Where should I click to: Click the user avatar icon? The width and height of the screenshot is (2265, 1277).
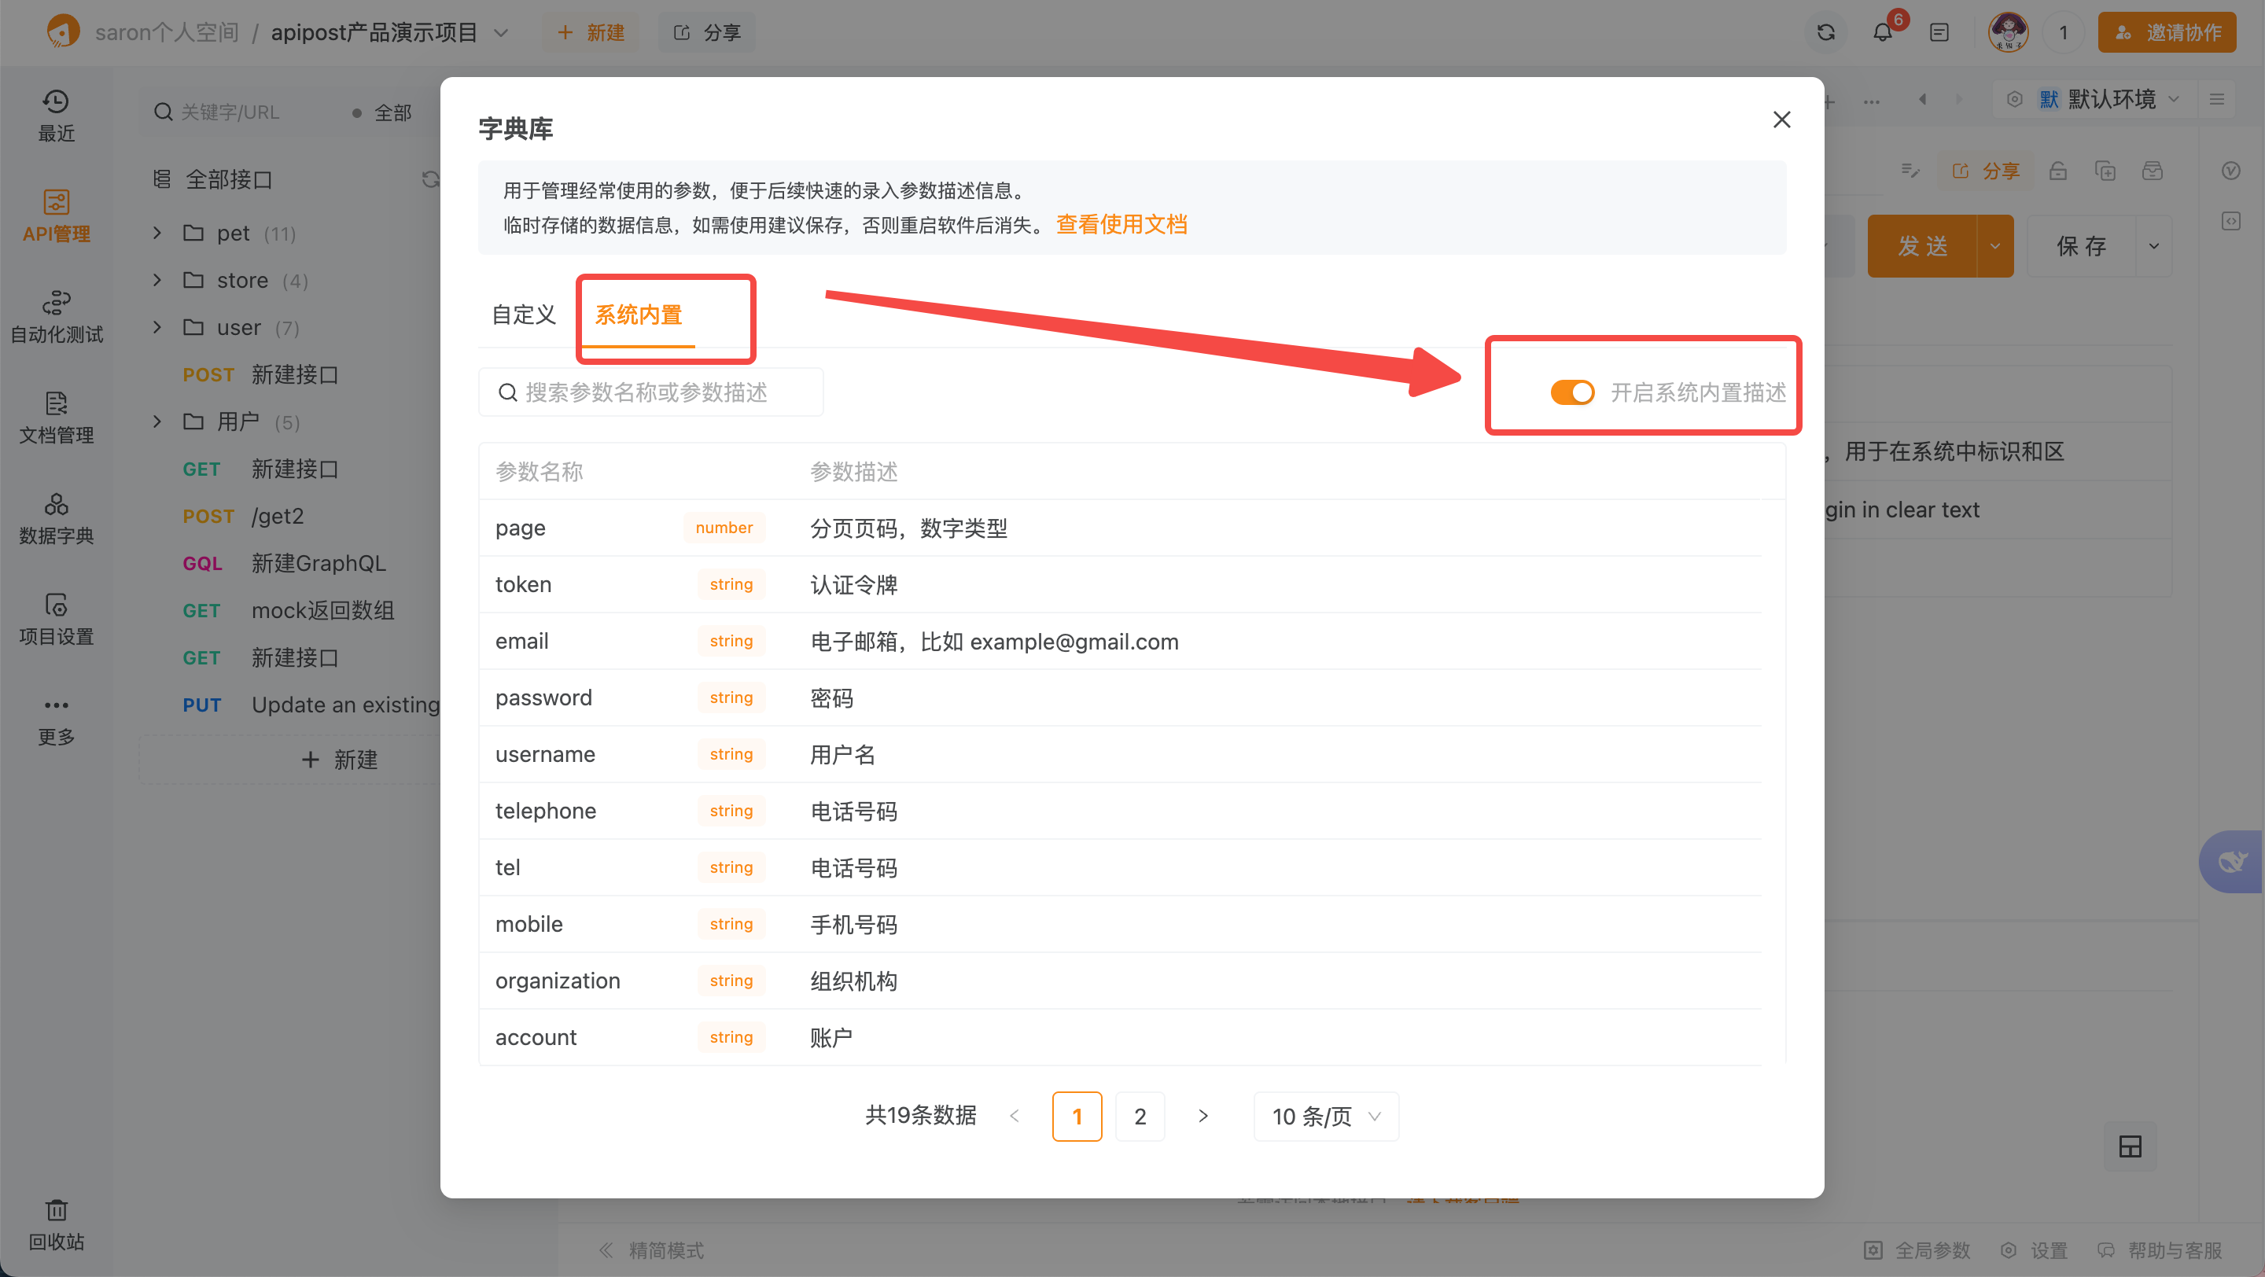coord(2009,32)
